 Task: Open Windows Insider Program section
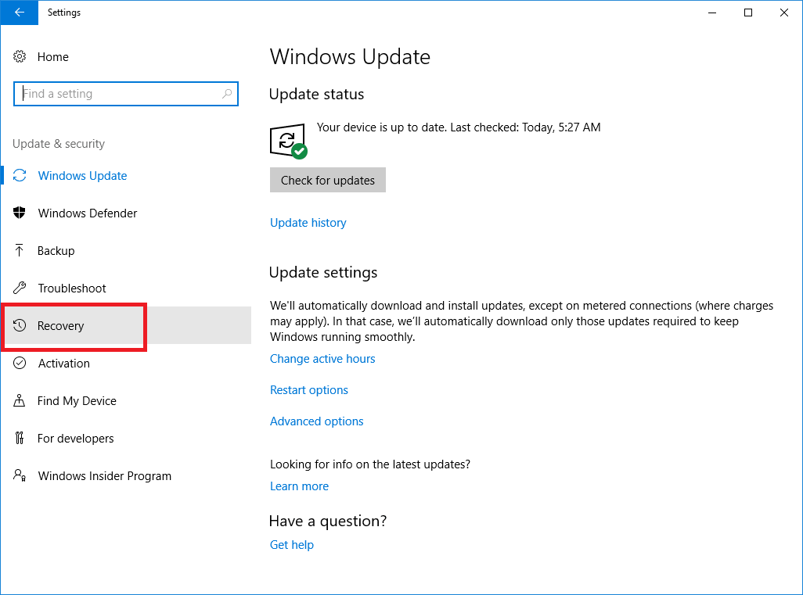click(104, 476)
